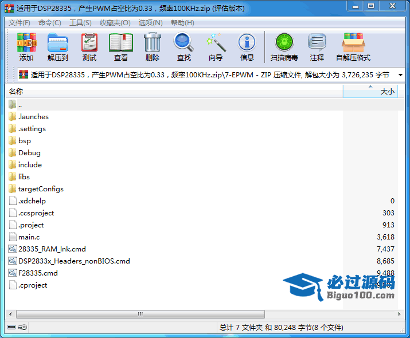Open the 查找 (Find) magnifier icon

coord(184,42)
